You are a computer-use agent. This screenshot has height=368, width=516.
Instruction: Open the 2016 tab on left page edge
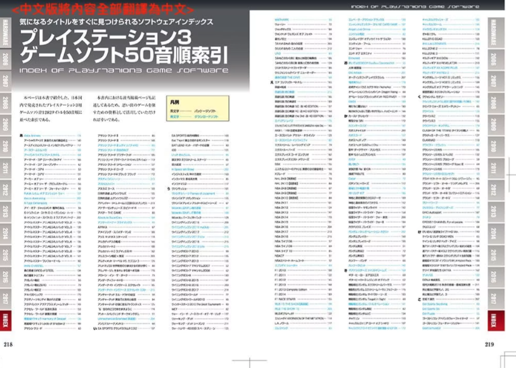tap(6, 277)
